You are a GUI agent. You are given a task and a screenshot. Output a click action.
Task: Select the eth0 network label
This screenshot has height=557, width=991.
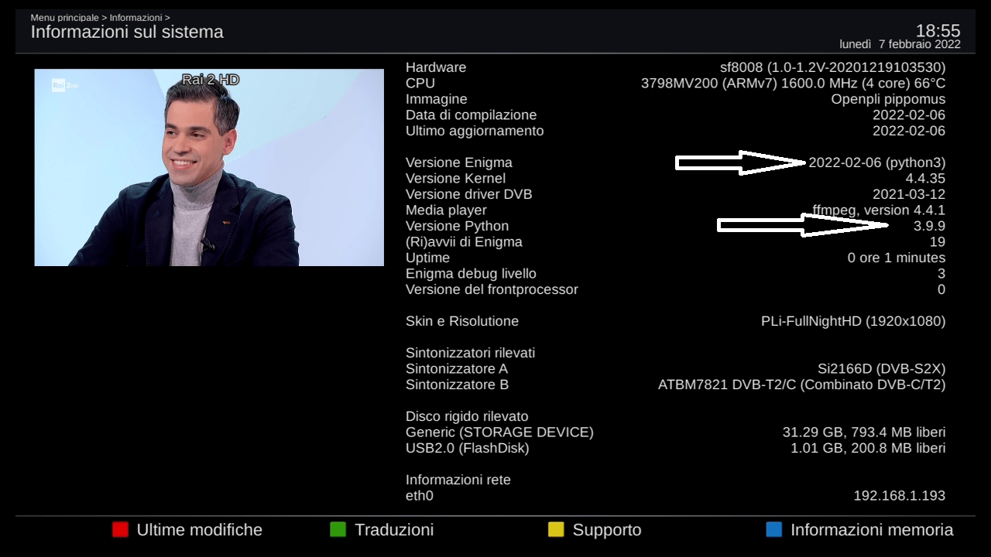(x=420, y=496)
